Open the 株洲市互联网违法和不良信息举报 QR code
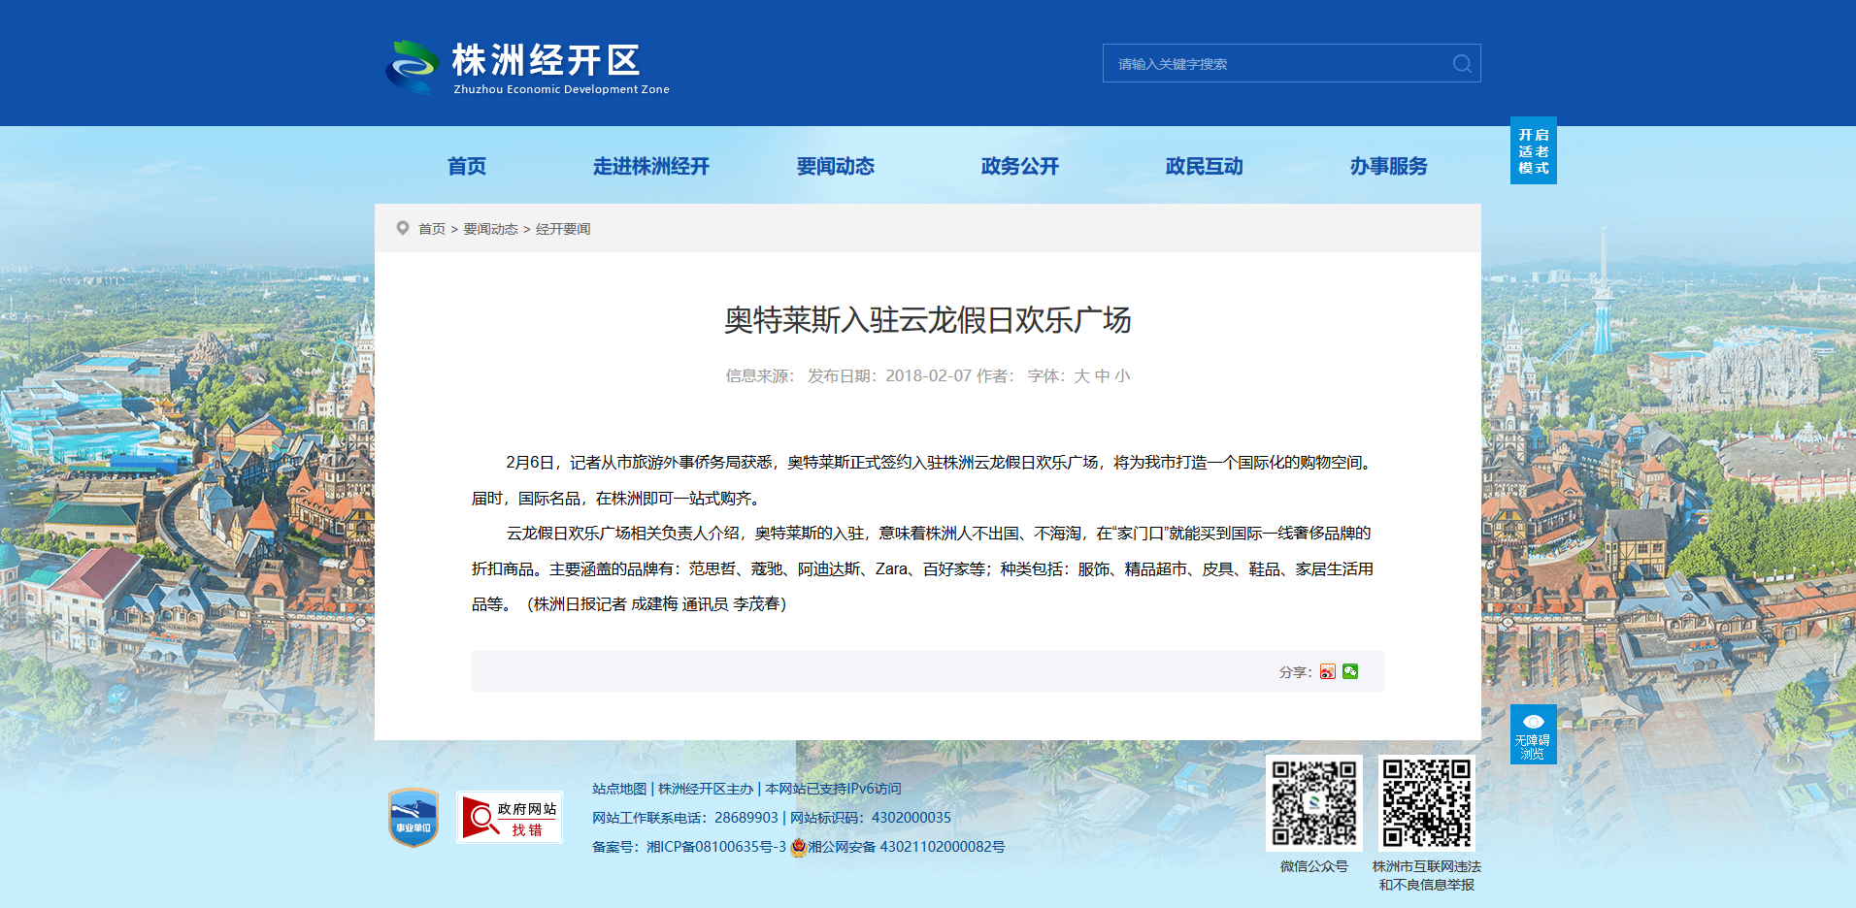The height and width of the screenshot is (908, 1856). (1427, 803)
